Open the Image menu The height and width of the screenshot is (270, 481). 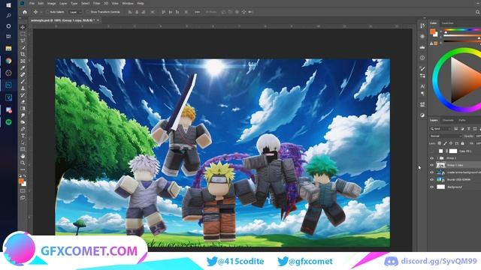(51, 3)
